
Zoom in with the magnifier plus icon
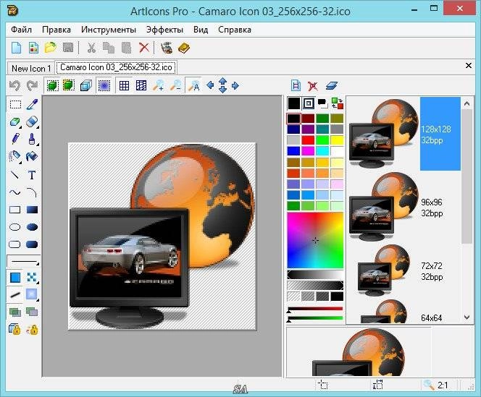point(158,86)
